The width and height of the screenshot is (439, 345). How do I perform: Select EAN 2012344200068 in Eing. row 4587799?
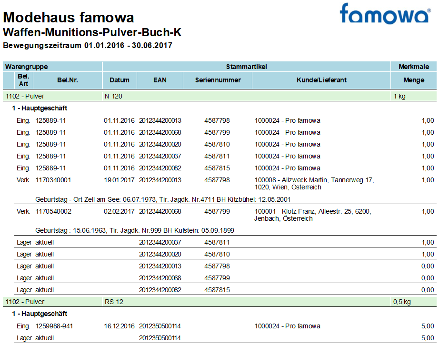pos(160,132)
